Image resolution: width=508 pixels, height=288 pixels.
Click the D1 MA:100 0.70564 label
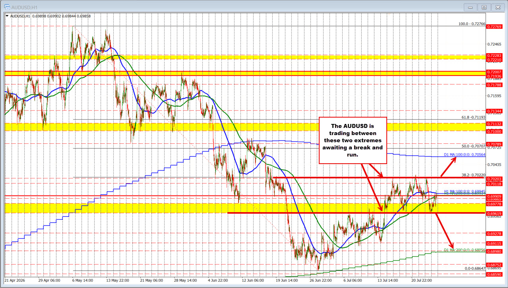pyautogui.click(x=465, y=154)
